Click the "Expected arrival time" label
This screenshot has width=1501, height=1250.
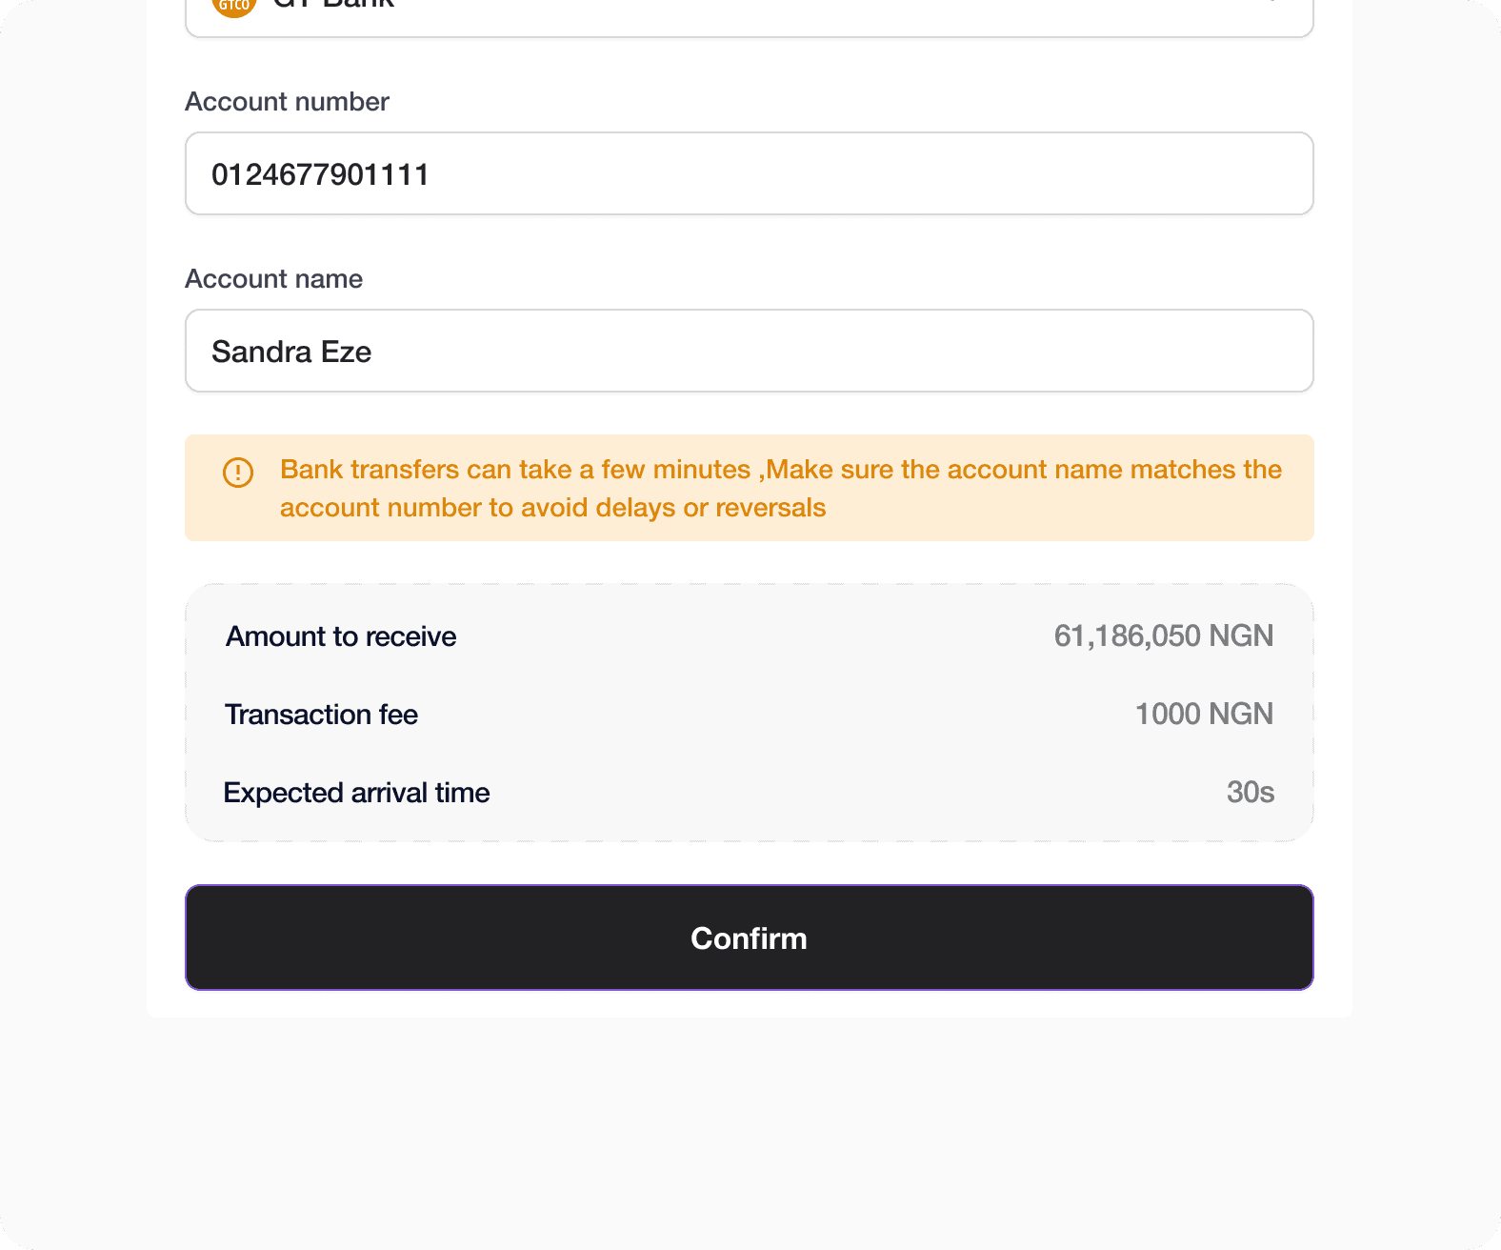coord(356,793)
